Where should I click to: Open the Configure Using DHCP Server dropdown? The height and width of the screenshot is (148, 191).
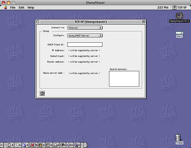coord(85,35)
